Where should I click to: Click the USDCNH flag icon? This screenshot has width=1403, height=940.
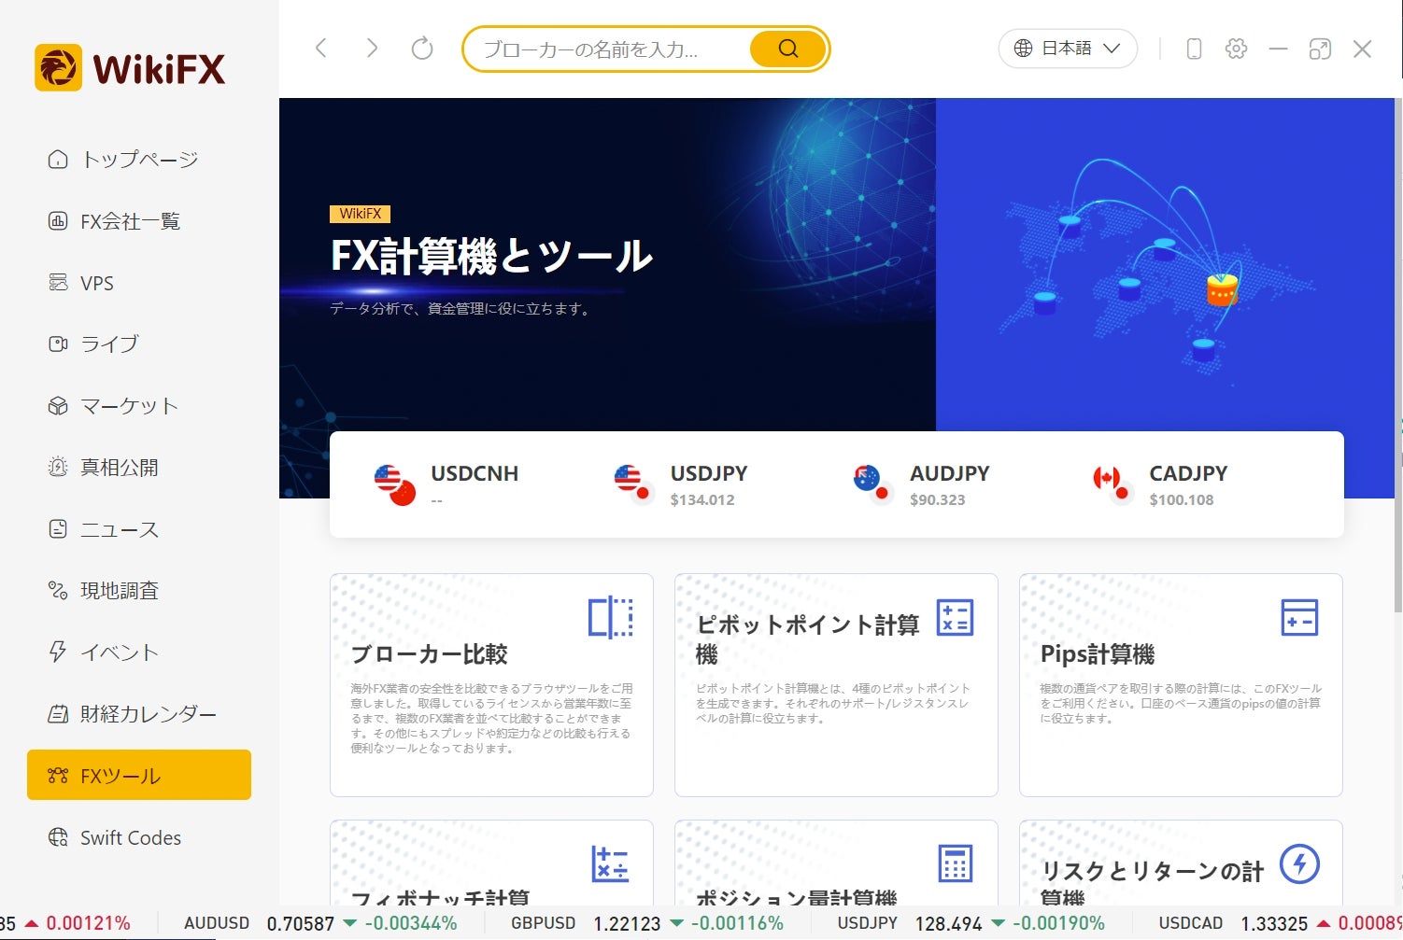394,484
